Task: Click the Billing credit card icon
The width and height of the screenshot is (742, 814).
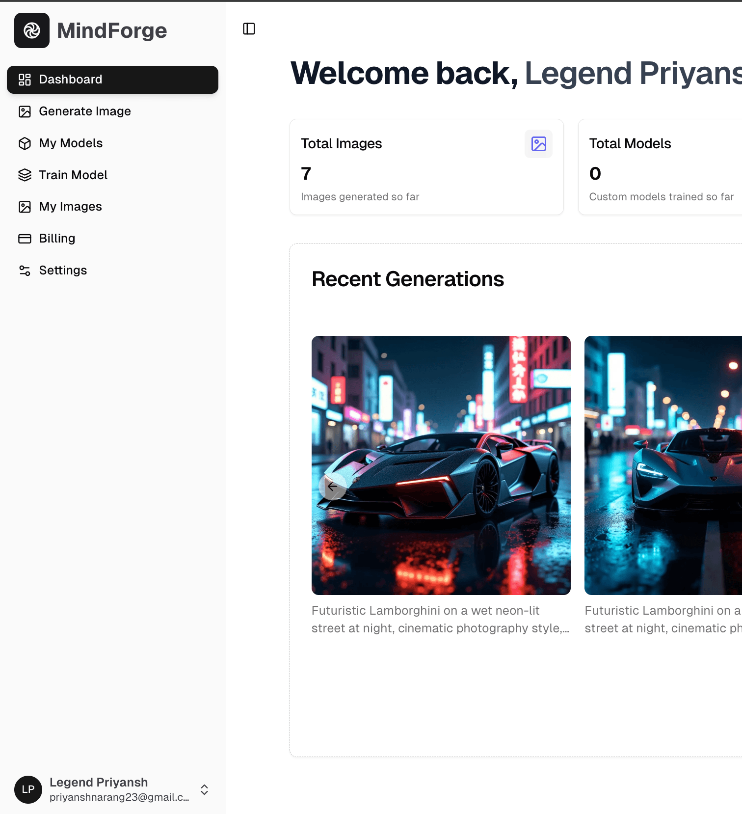Action: pyautogui.click(x=25, y=239)
